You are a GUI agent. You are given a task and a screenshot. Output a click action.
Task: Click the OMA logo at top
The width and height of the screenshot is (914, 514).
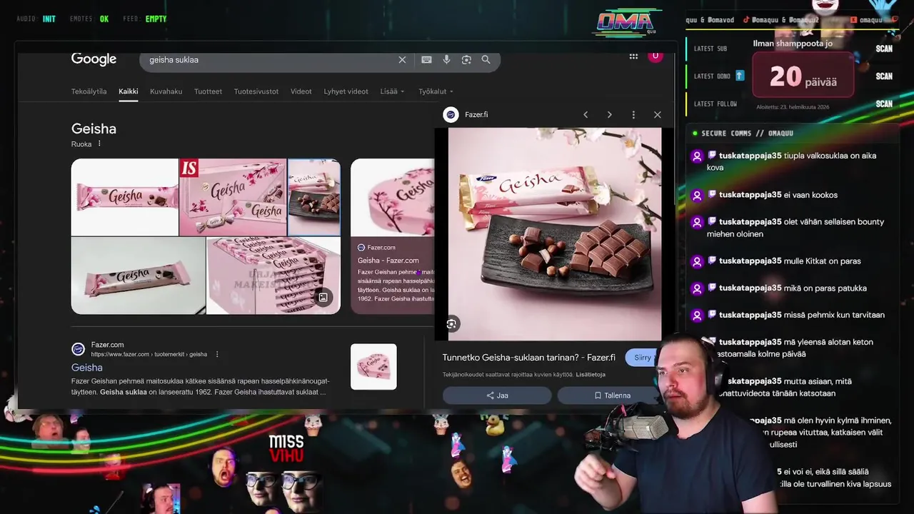626,21
